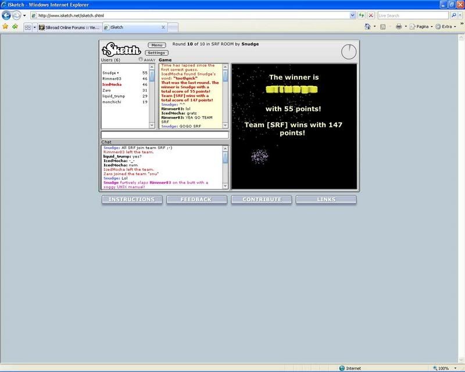Expand the Print options dropdown arrow
This screenshot has width=465, height=372.
(x=406, y=27)
